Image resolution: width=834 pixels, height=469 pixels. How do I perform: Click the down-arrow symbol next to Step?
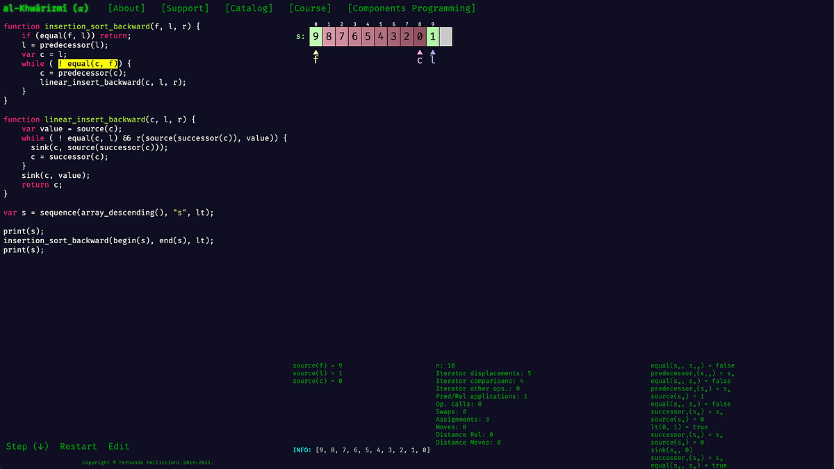pyautogui.click(x=40, y=446)
